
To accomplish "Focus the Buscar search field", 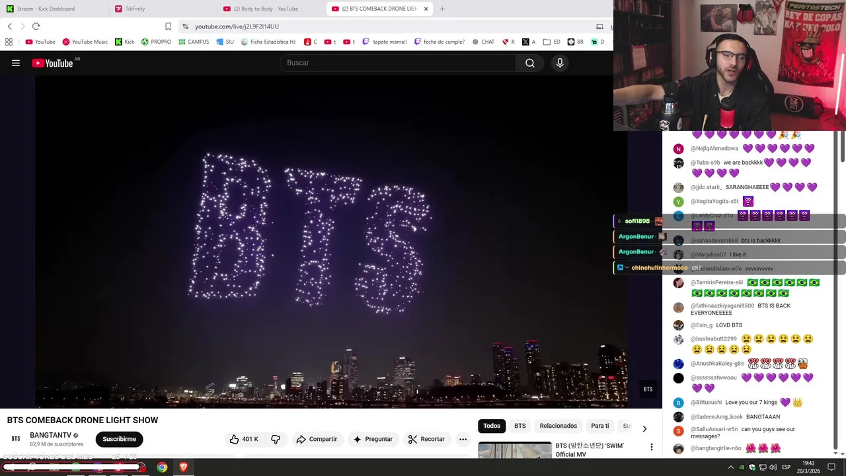I will tap(398, 63).
